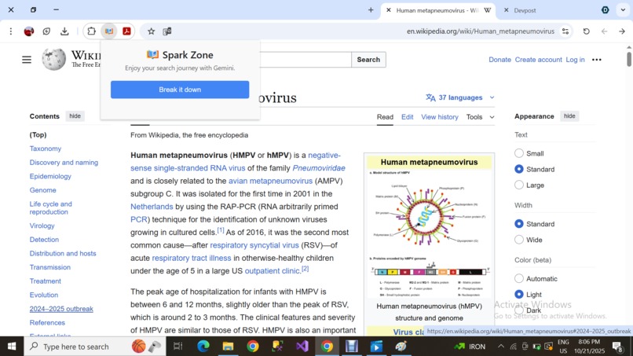The image size is (633, 356).
Task: Reload the Wikipedia page
Action: point(587,31)
